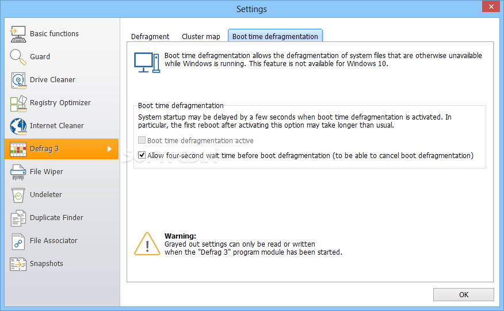Choose Basic functions in sidebar

coord(54,34)
